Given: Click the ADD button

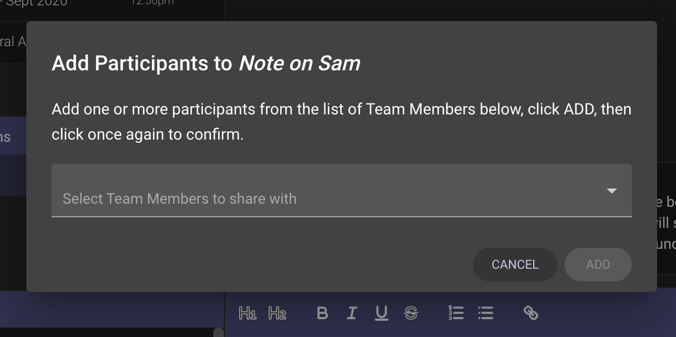Looking at the screenshot, I should pos(598,265).
